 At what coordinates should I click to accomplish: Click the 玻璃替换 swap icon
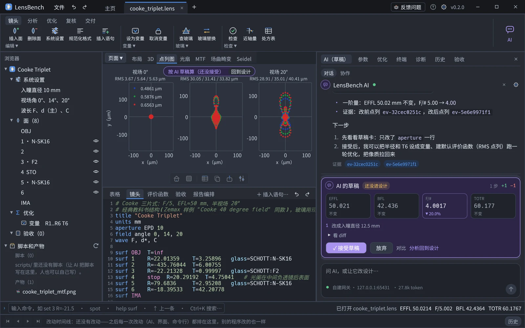point(207,31)
